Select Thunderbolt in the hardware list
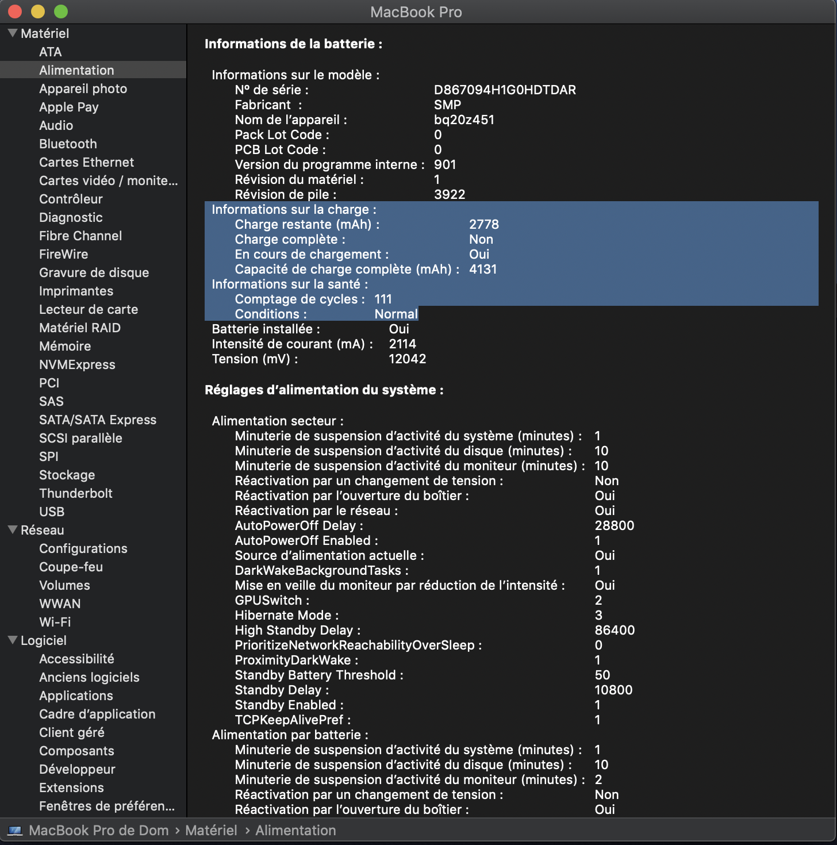This screenshot has height=845, width=837. (76, 493)
